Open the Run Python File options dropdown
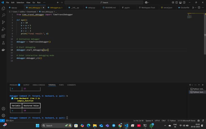Image resolution: width=206 pixels, height=129 pixels. point(196,7)
